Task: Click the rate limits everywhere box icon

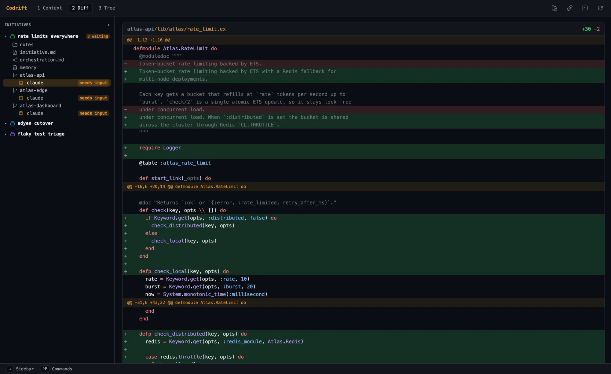Action: click(13, 36)
